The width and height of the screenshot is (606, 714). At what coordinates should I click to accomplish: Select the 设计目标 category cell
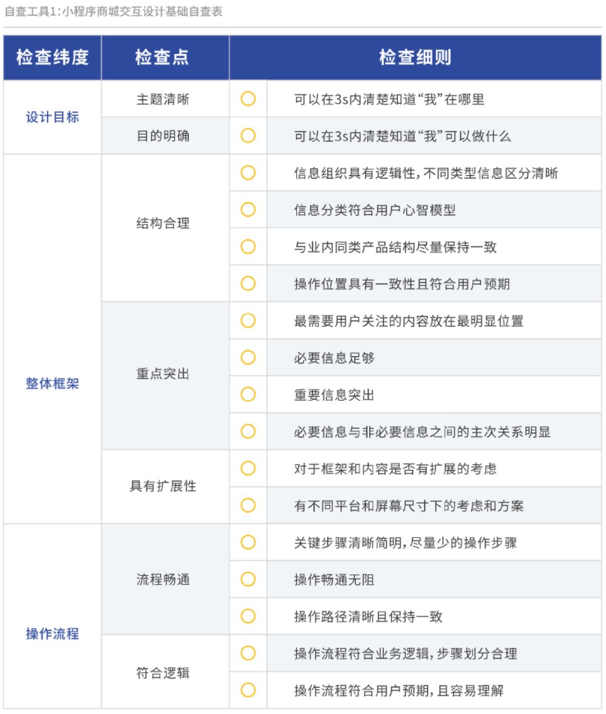52,117
